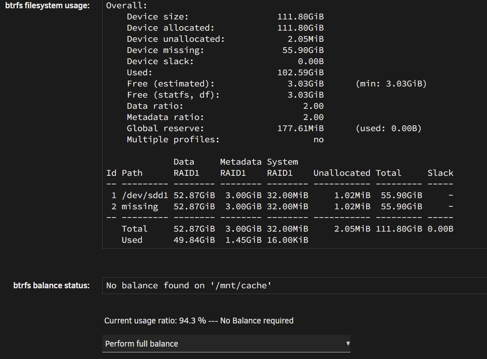
Task: Click the Total row's 111.80GiB value
Action: click(399, 229)
